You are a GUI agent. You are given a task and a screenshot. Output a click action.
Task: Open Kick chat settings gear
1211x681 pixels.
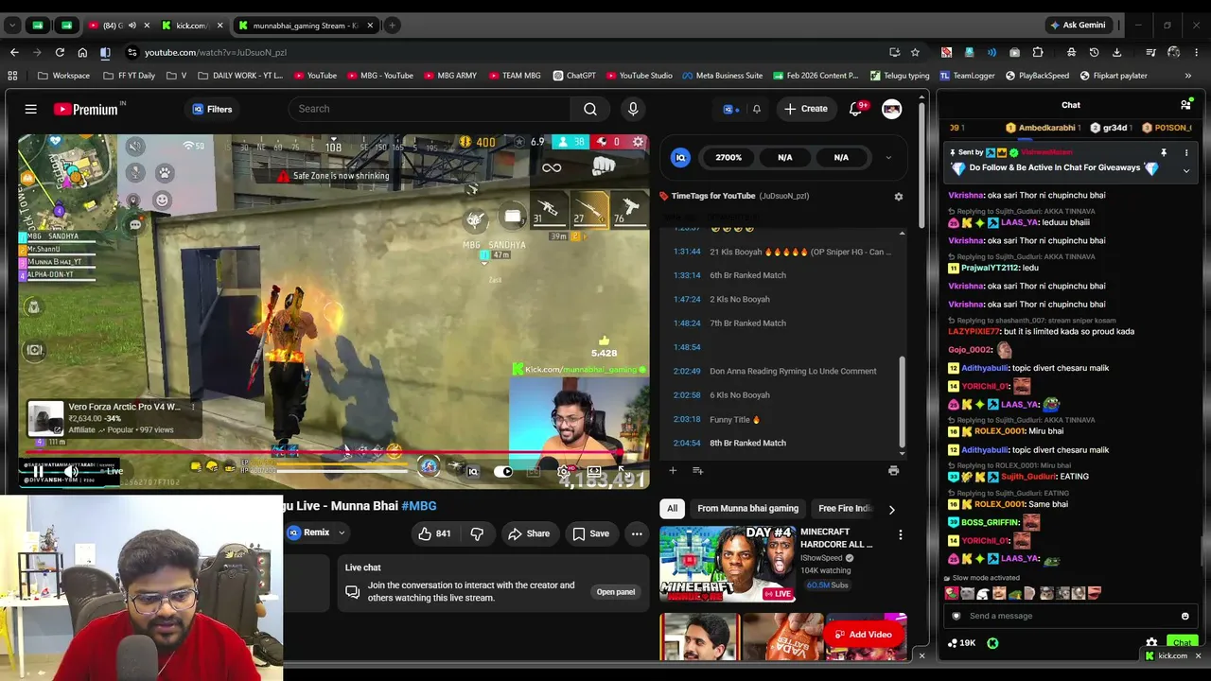pos(1151,643)
